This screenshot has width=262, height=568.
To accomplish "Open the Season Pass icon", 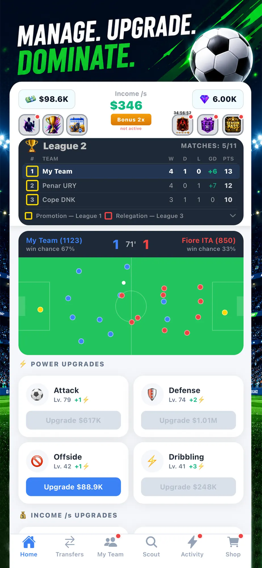I will point(233,125).
